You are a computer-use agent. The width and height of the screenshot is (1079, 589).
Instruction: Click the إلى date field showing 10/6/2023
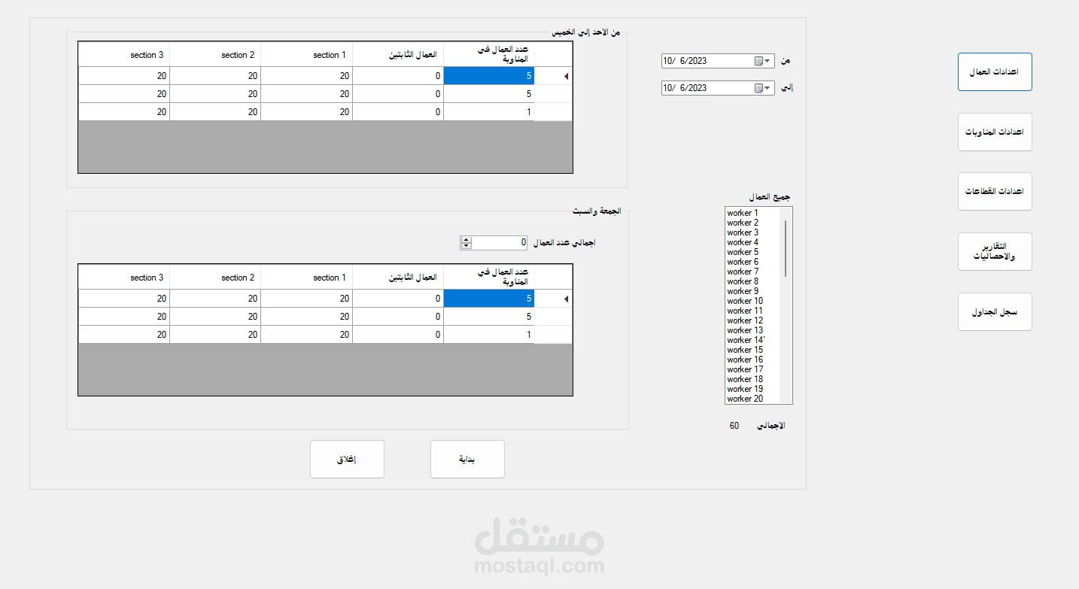pyautogui.click(x=718, y=88)
